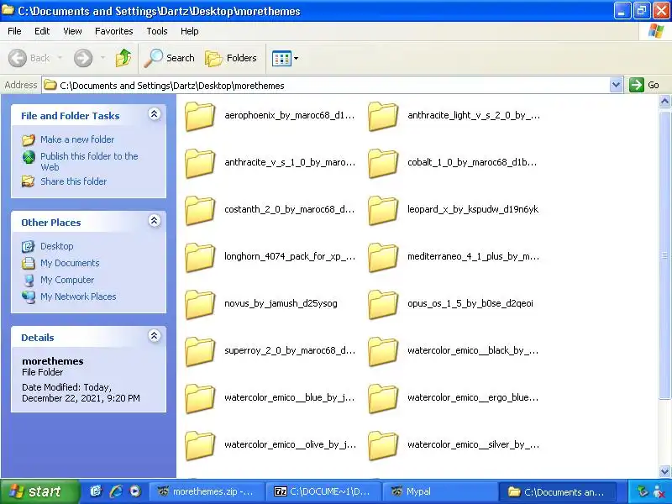Open the Search pane
Viewport: 672px width, 504px height.
click(x=170, y=58)
